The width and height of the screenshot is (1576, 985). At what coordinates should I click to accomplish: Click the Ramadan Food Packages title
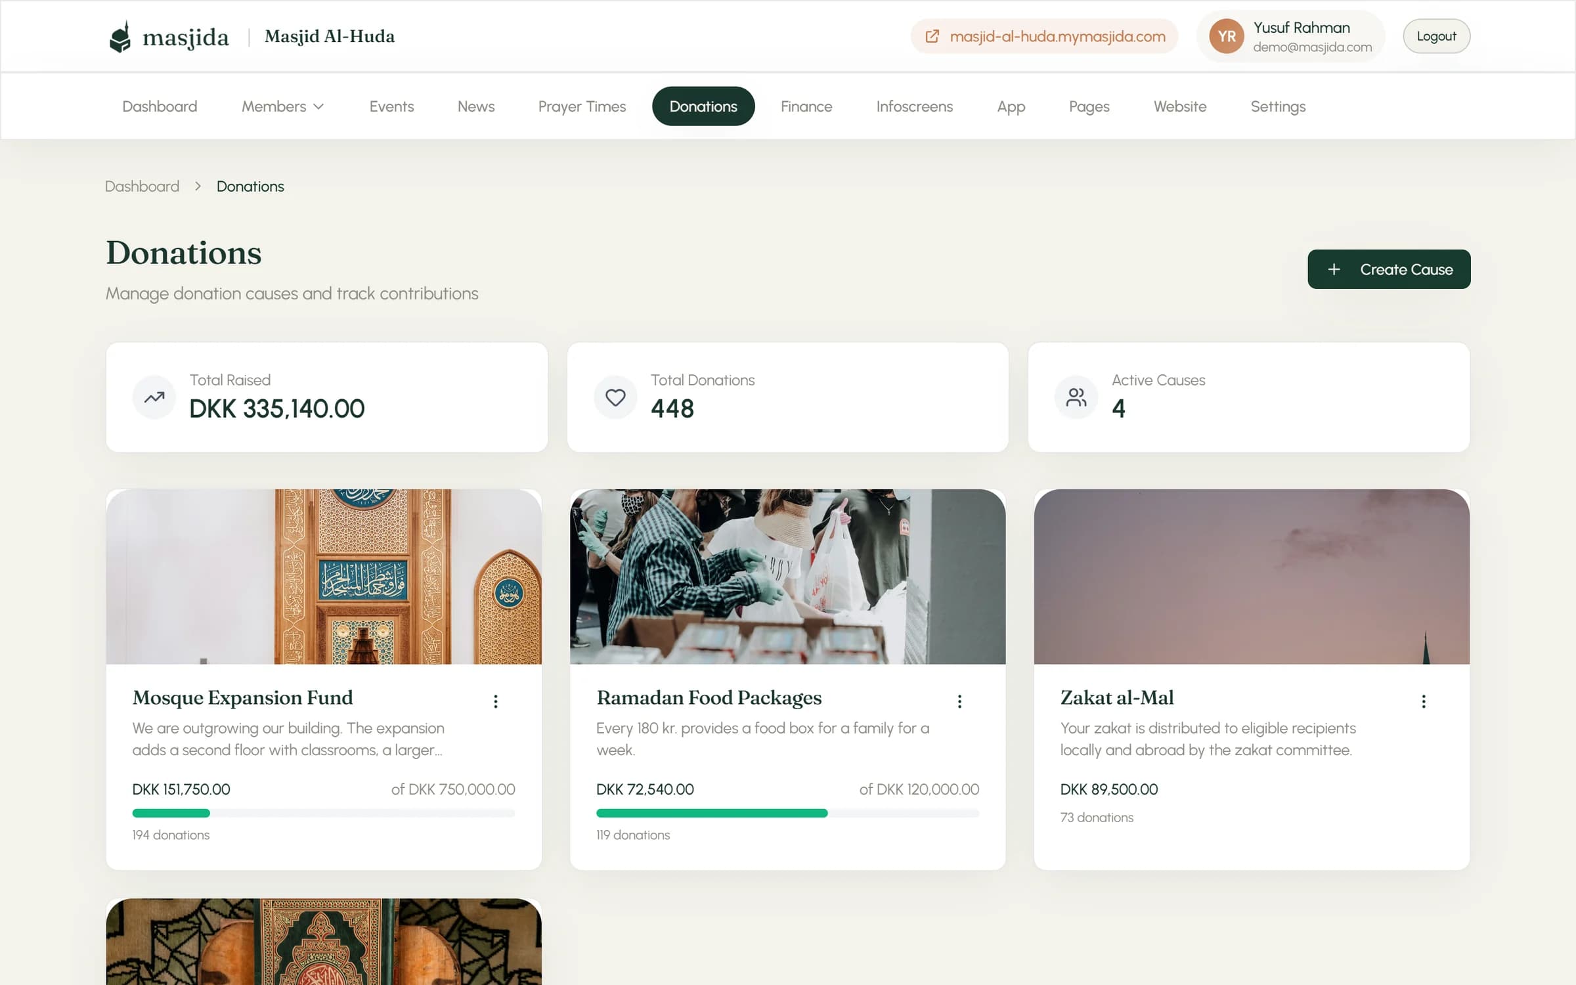(709, 697)
